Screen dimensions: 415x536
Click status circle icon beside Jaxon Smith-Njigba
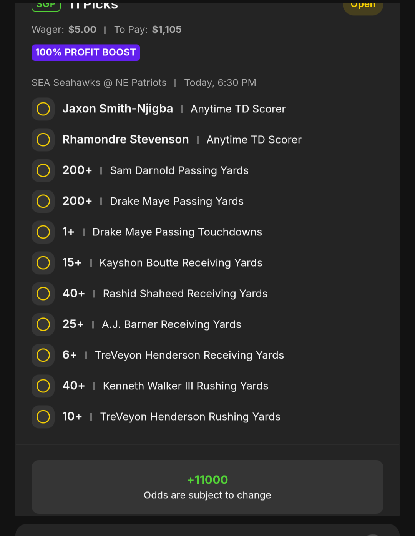[x=43, y=109]
